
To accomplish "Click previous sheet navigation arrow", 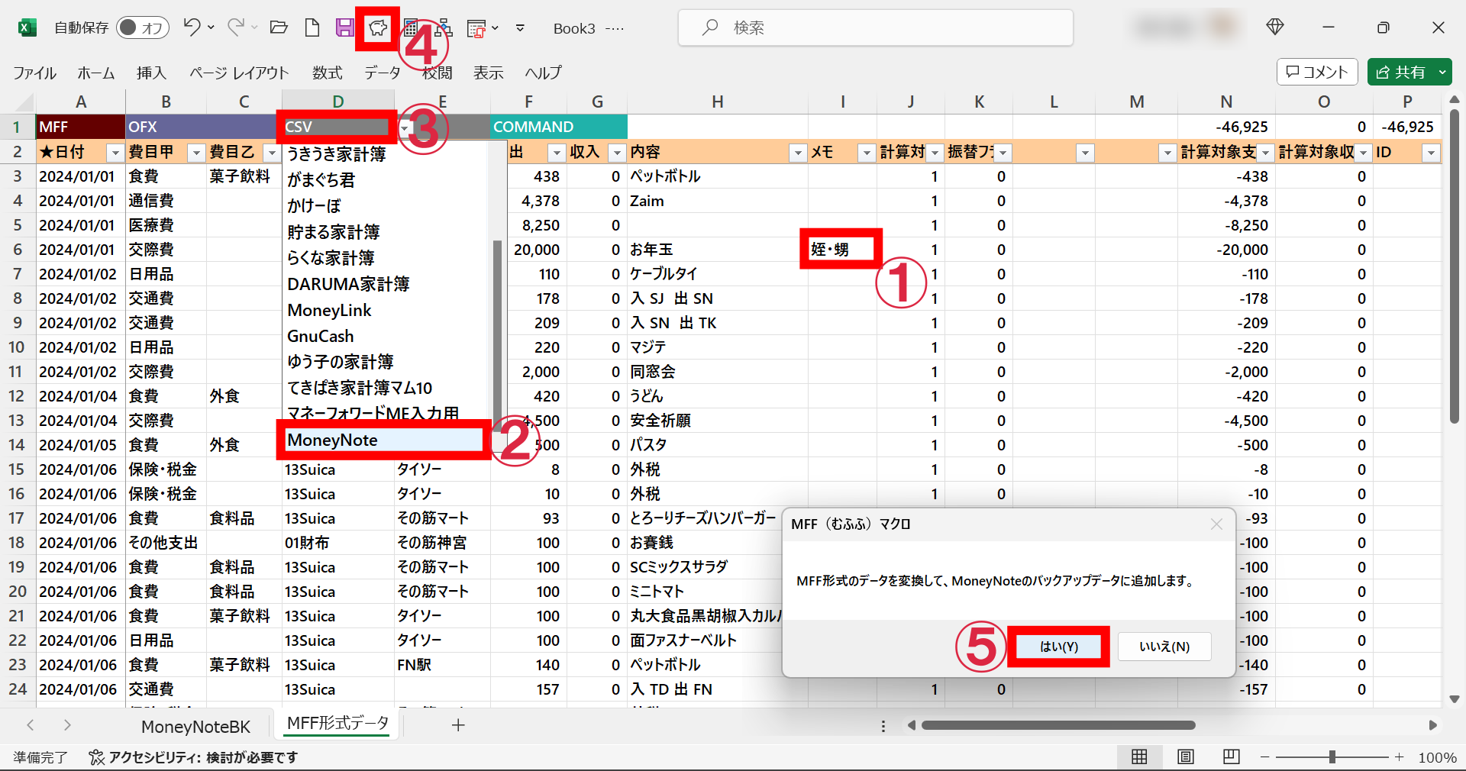I will (x=31, y=725).
